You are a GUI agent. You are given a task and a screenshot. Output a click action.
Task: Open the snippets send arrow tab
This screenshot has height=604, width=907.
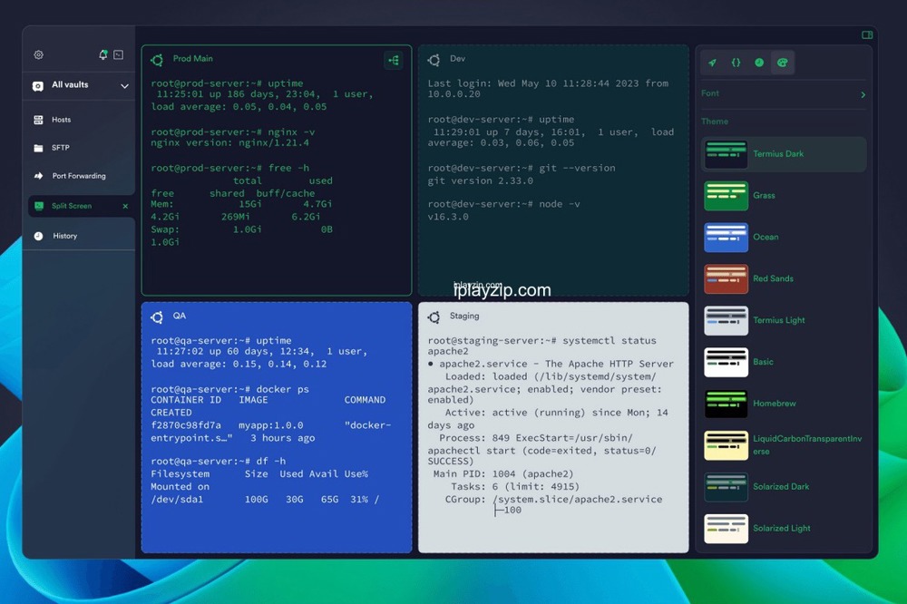[x=713, y=63]
